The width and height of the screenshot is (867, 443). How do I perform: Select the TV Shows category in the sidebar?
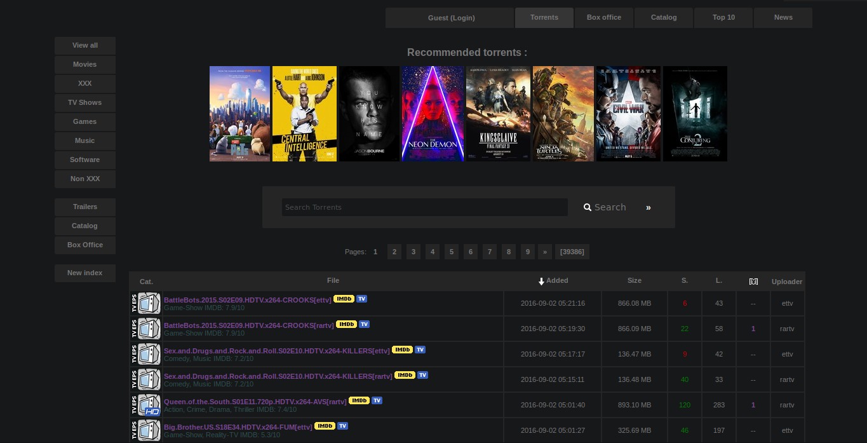pos(84,102)
